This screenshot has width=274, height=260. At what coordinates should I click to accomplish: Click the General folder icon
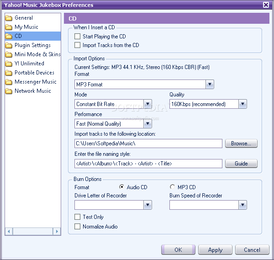[9, 18]
